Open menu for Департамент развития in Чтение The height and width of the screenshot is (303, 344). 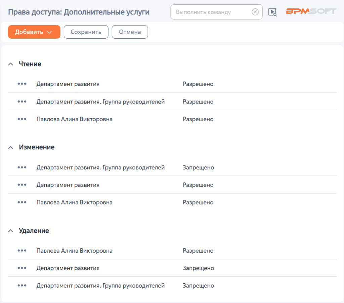[x=22, y=84]
